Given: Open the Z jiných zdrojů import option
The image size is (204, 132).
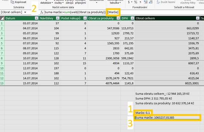Looking at the screenshot, I should [x=69, y=2].
